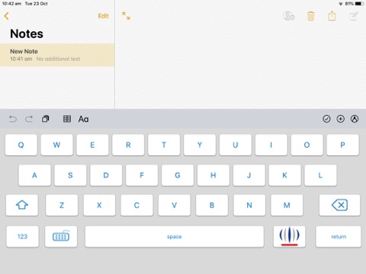366x274 pixels.
Task: Add a checklist with the checkmark icon
Action: coord(326,119)
